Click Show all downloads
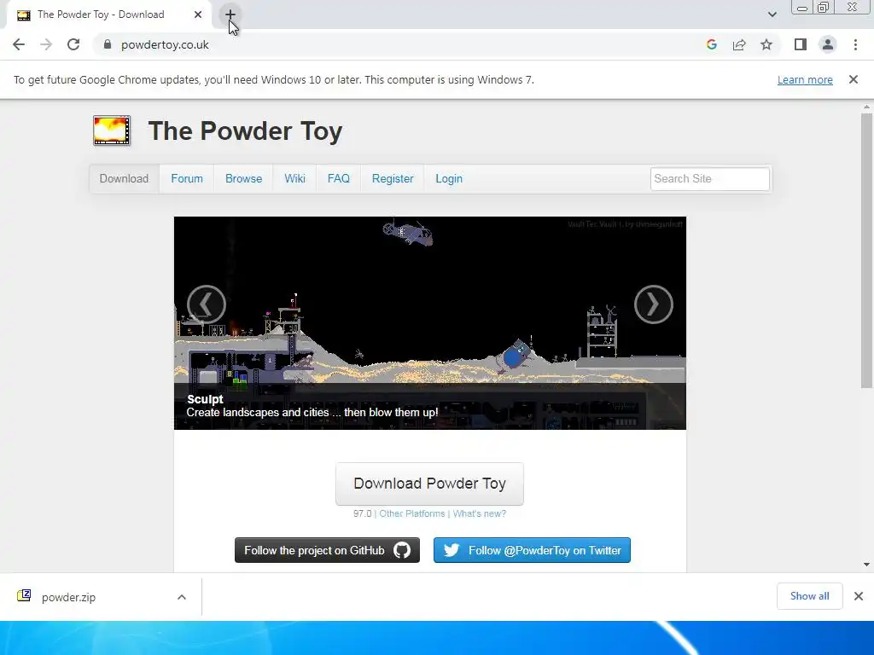 [x=809, y=596]
